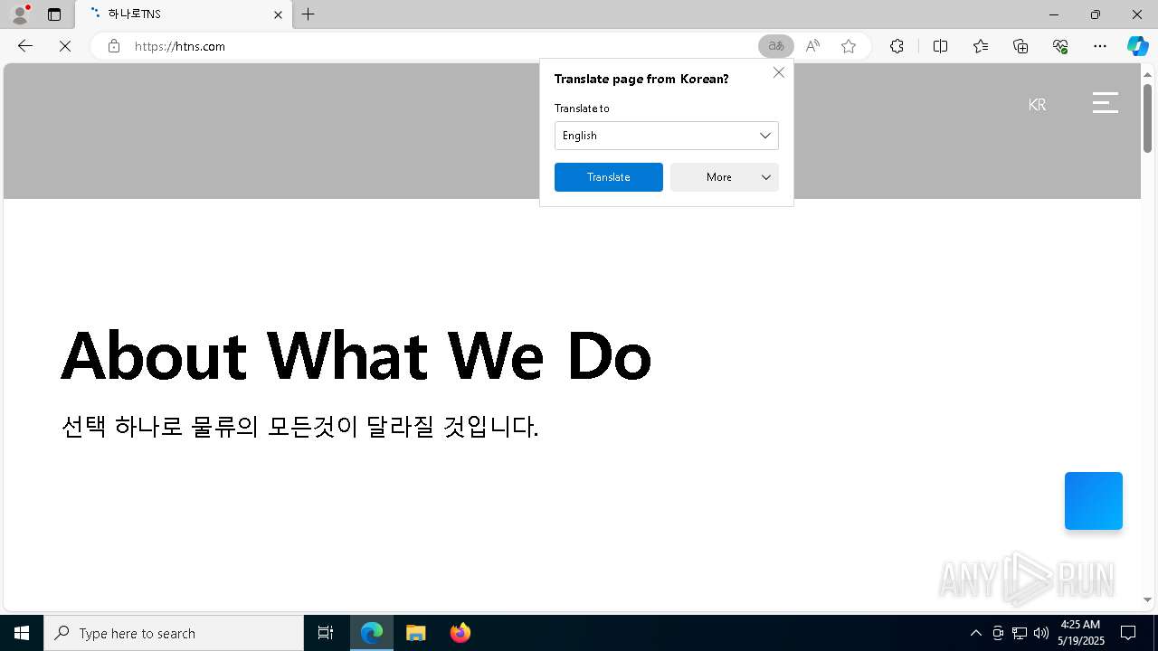Open the Copilot sidebar
Image resolution: width=1158 pixels, height=651 pixels.
[1137, 46]
